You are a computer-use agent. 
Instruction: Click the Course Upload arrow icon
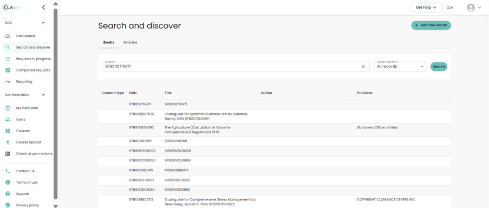(8, 142)
